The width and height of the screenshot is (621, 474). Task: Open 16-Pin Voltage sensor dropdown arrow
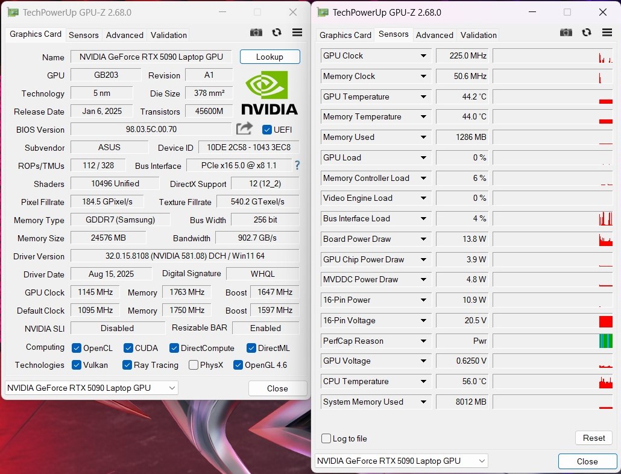click(423, 320)
